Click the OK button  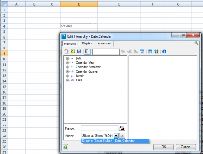pyautogui.click(x=164, y=147)
